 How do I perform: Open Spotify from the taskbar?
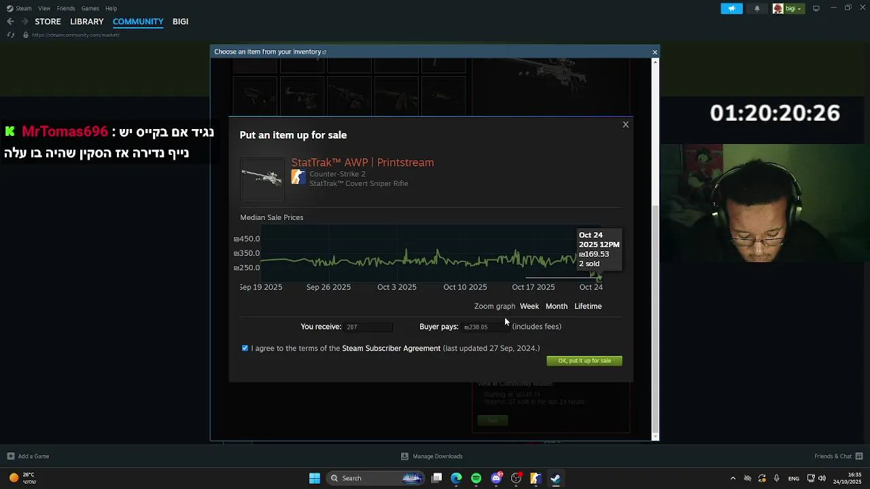click(x=476, y=478)
